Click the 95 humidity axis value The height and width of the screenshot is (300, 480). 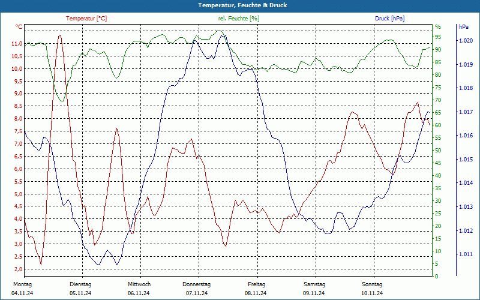pyautogui.click(x=438, y=37)
